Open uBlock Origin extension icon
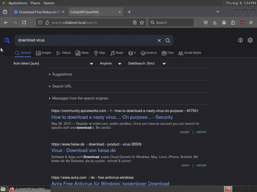Image resolution: width=257 pixels, height=192 pixels. (x=242, y=22)
